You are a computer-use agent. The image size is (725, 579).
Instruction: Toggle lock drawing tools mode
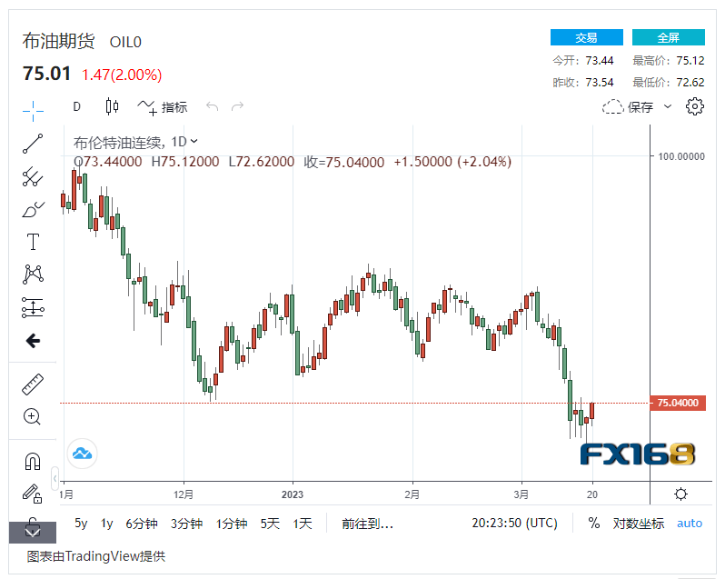[33, 494]
